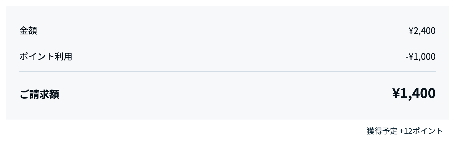Image resolution: width=455 pixels, height=146 pixels.
Task: Select the ¥2,400 amount value
Action: [x=422, y=31]
